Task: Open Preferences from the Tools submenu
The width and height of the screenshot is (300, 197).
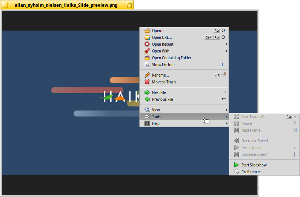Action: click(x=264, y=172)
